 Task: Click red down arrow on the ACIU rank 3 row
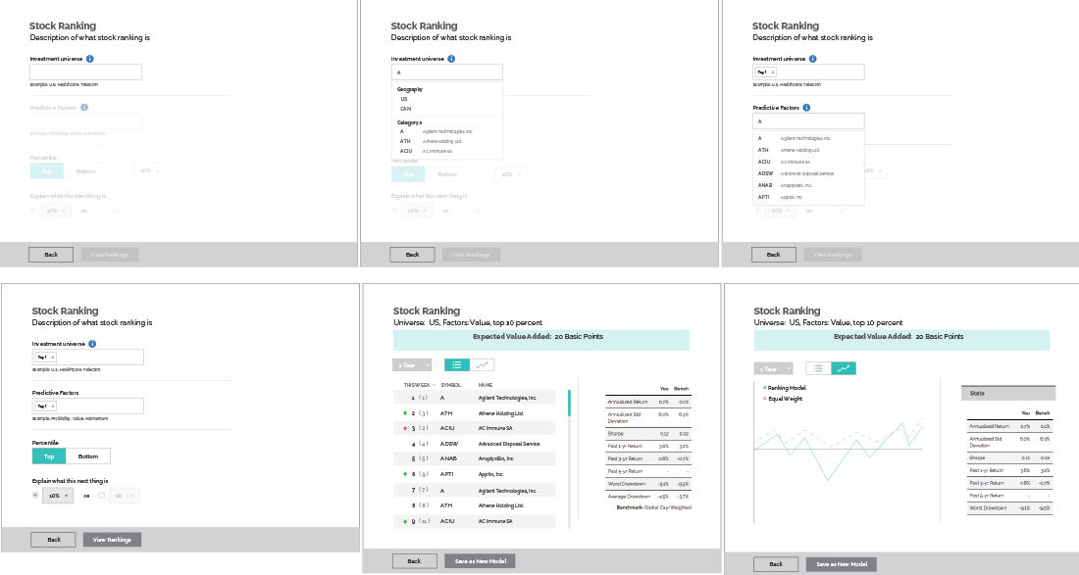[x=405, y=429]
